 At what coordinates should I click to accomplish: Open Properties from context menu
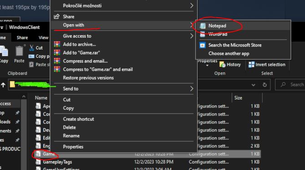point(124,147)
